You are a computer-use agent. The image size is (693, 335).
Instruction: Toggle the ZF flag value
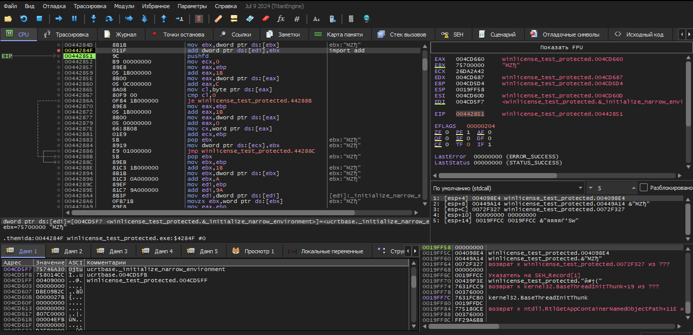[446, 132]
